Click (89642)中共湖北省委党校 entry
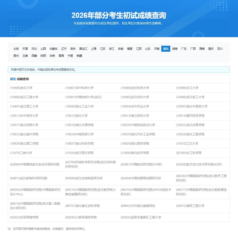The image size is (238, 234). pos(138,206)
